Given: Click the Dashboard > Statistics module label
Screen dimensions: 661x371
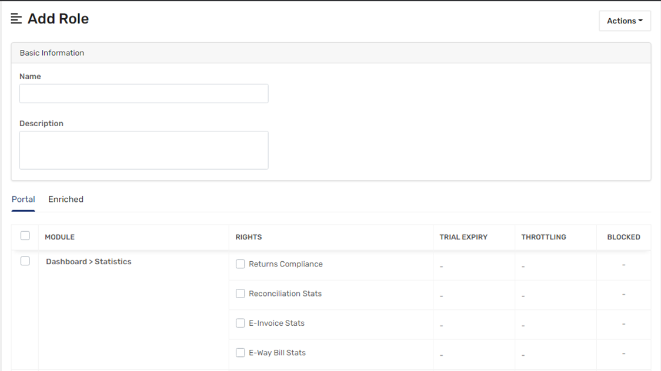Looking at the screenshot, I should (89, 262).
